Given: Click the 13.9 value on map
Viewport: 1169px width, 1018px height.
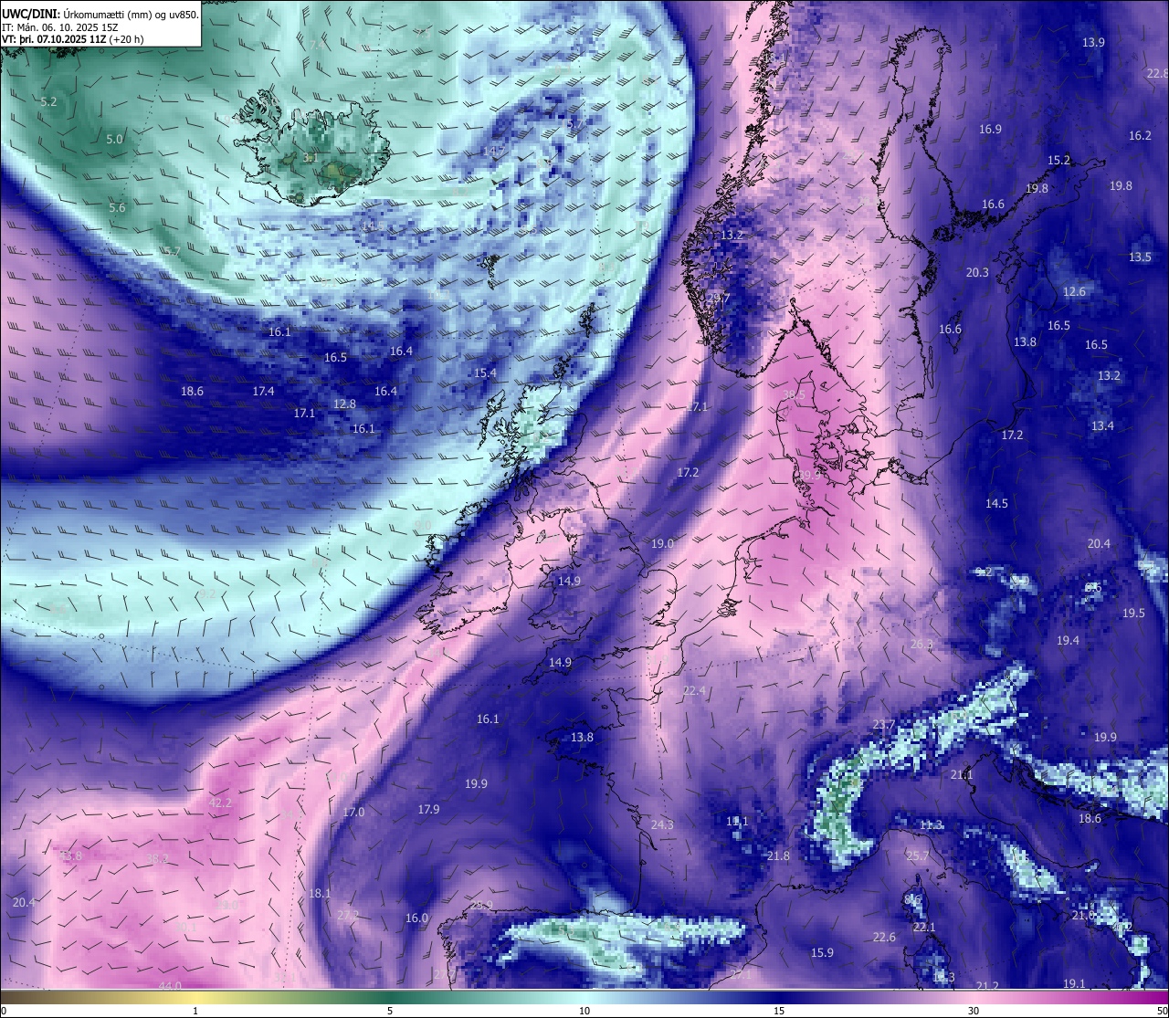Looking at the screenshot, I should pyautogui.click(x=1093, y=42).
